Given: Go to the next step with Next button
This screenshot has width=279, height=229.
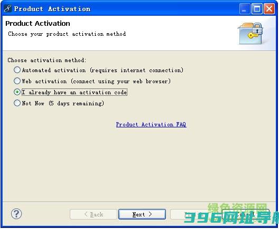Looking at the screenshot, I should [142, 214].
